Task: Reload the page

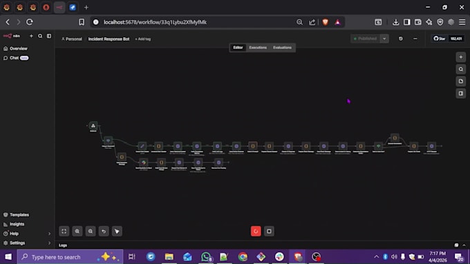Action: [x=29, y=22]
